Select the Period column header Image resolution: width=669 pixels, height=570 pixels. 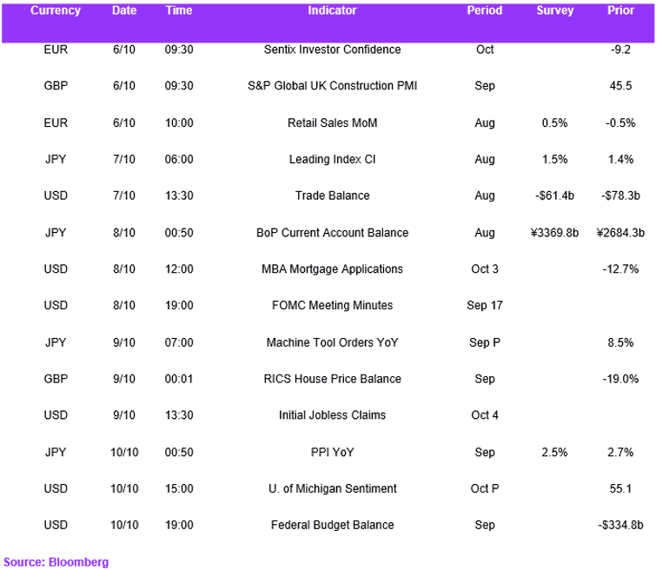pyautogui.click(x=484, y=10)
